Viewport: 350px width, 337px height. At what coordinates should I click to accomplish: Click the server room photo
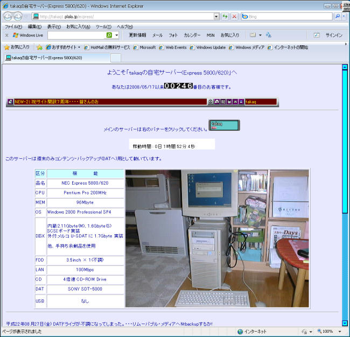[x=217, y=238]
